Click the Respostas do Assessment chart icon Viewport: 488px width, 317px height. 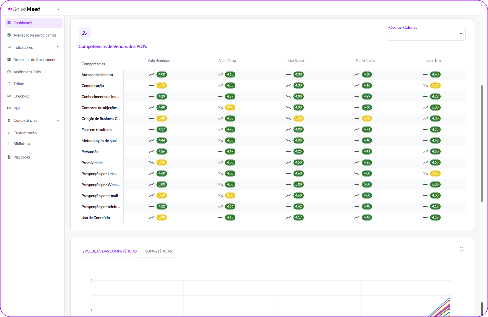9,59
